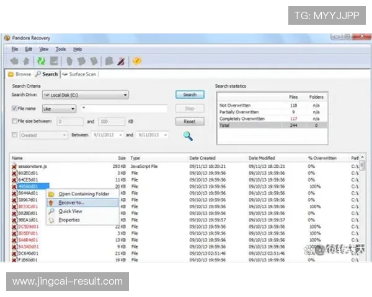Sort the list by the Date Modified header
Viewport: 372px width, 297px height.
click(x=262, y=158)
